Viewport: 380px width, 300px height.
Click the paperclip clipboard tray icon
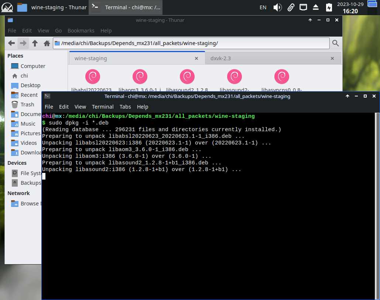point(291,7)
